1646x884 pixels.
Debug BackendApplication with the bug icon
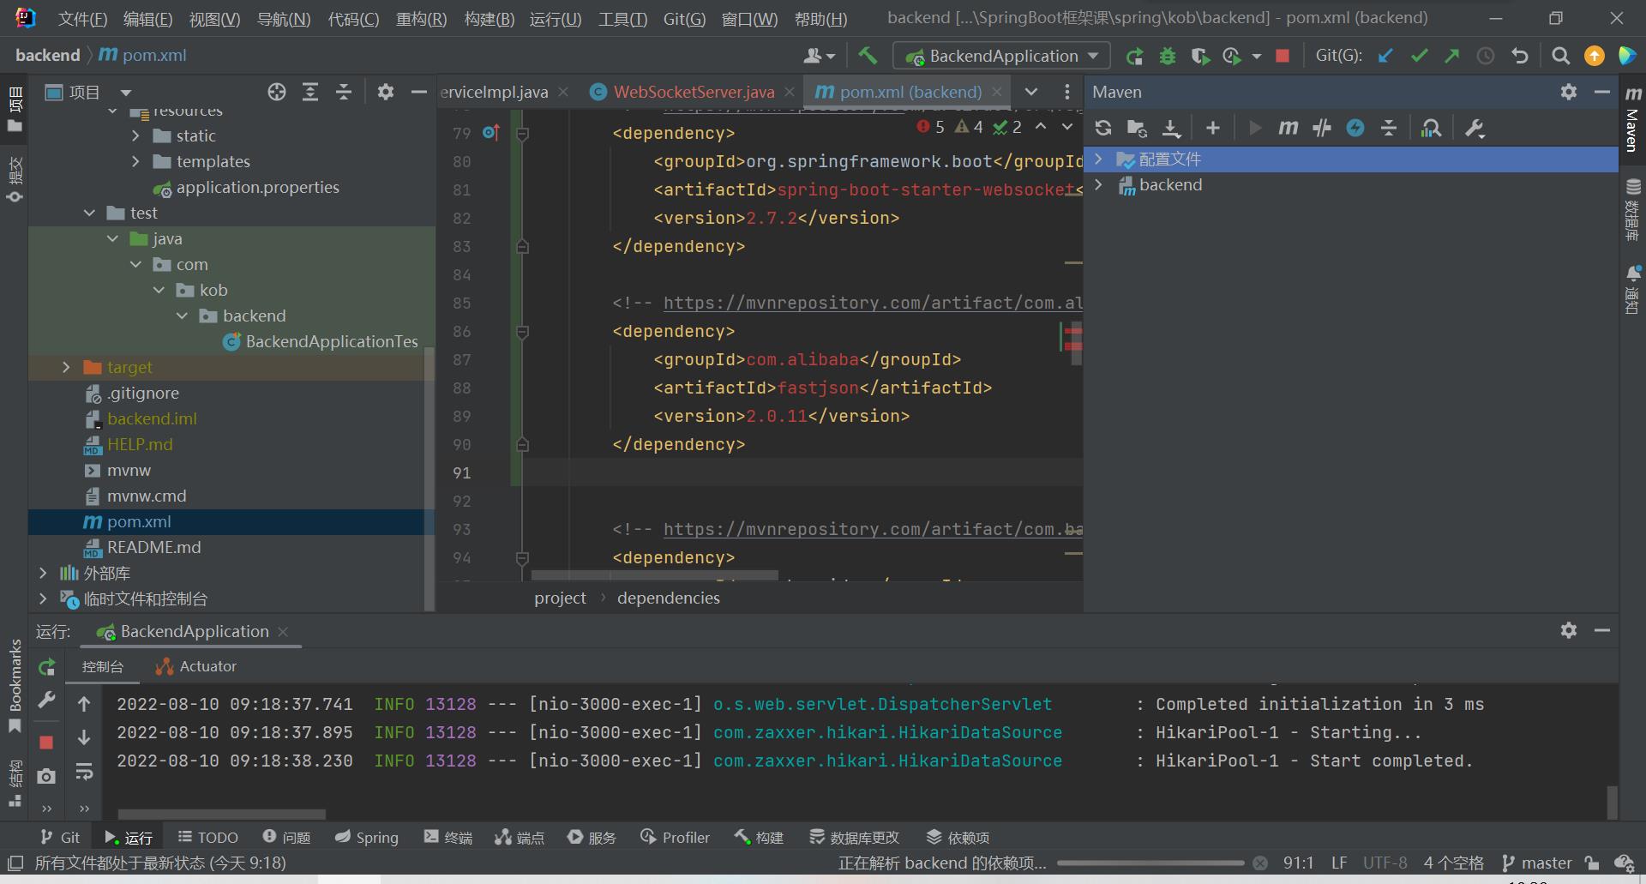pyautogui.click(x=1167, y=56)
